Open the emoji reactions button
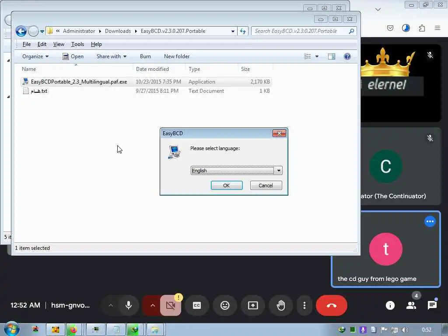This screenshot has height=336, width=448. (x=225, y=305)
